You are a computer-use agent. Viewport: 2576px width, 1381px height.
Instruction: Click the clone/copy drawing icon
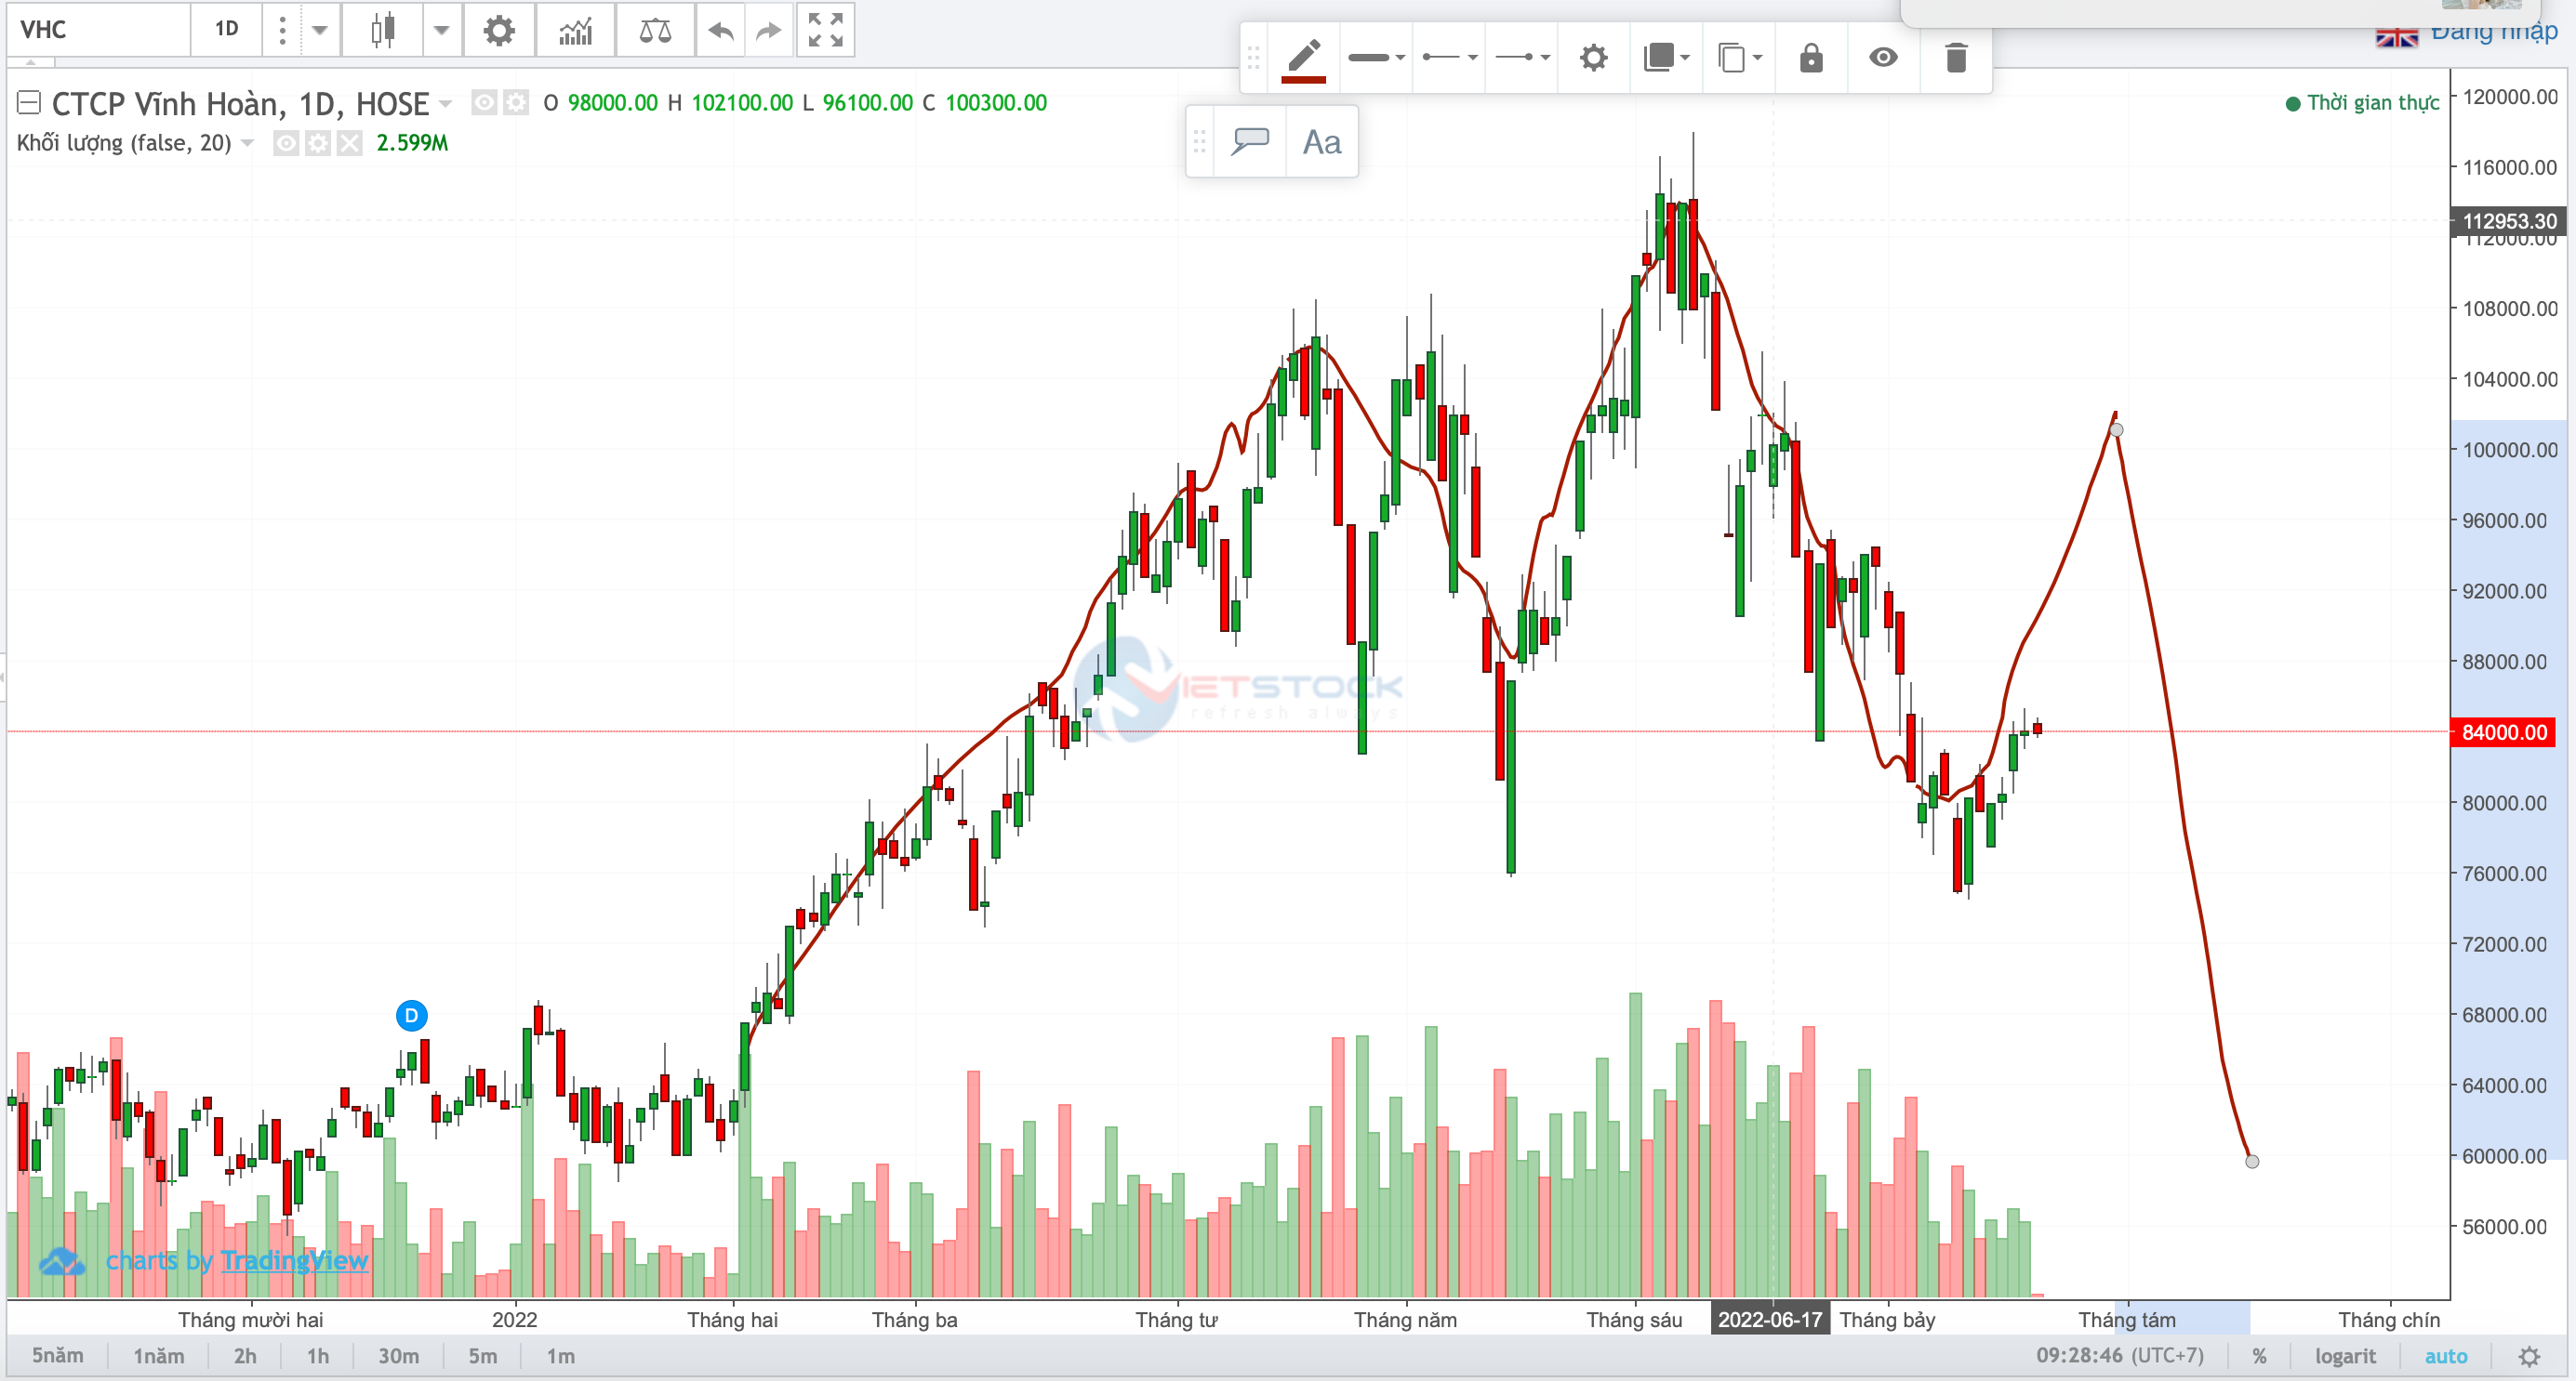[1739, 58]
